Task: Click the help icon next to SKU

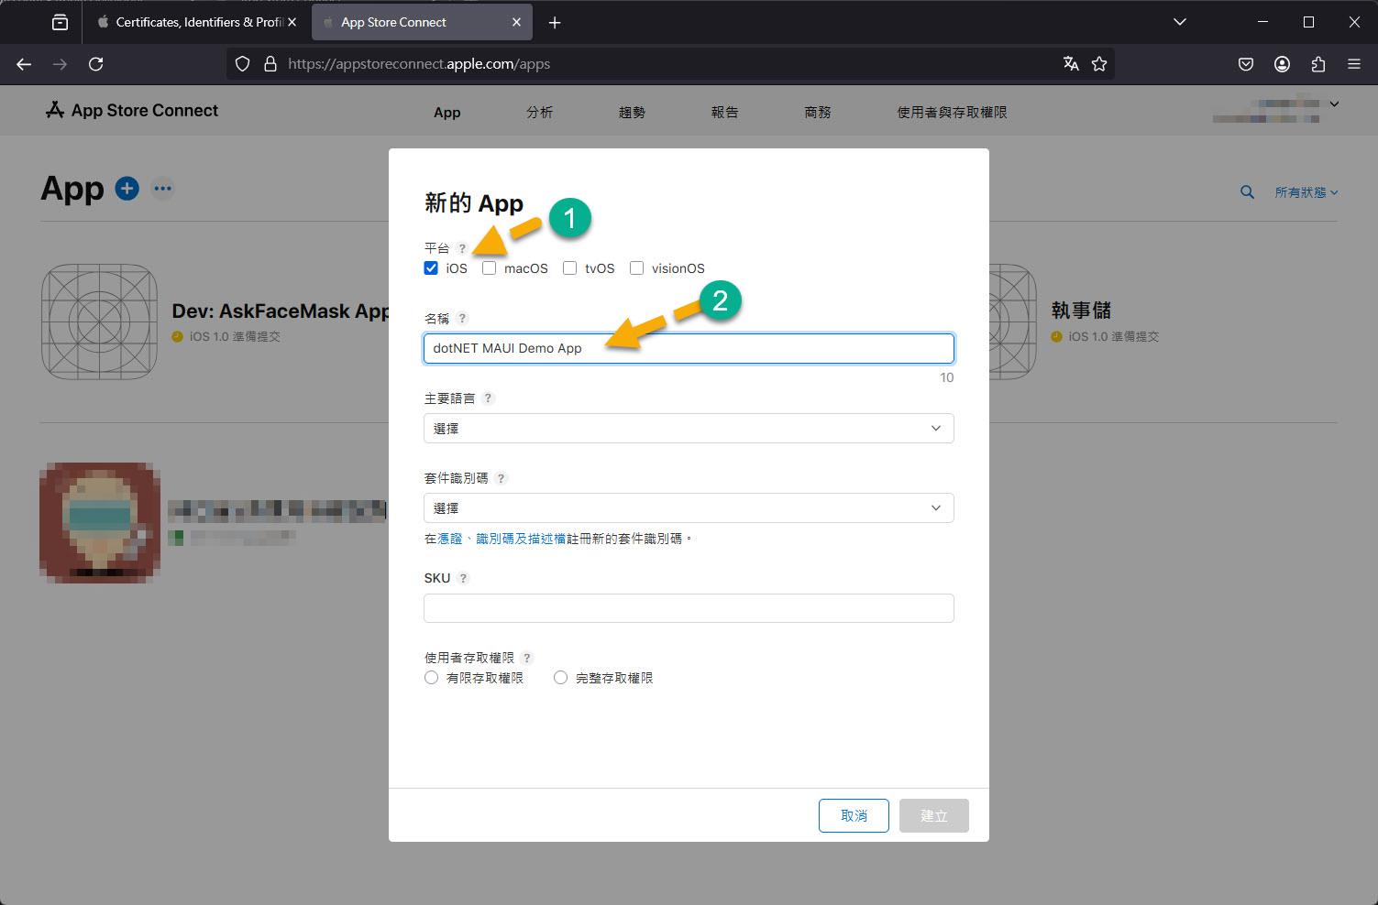Action: click(x=463, y=578)
